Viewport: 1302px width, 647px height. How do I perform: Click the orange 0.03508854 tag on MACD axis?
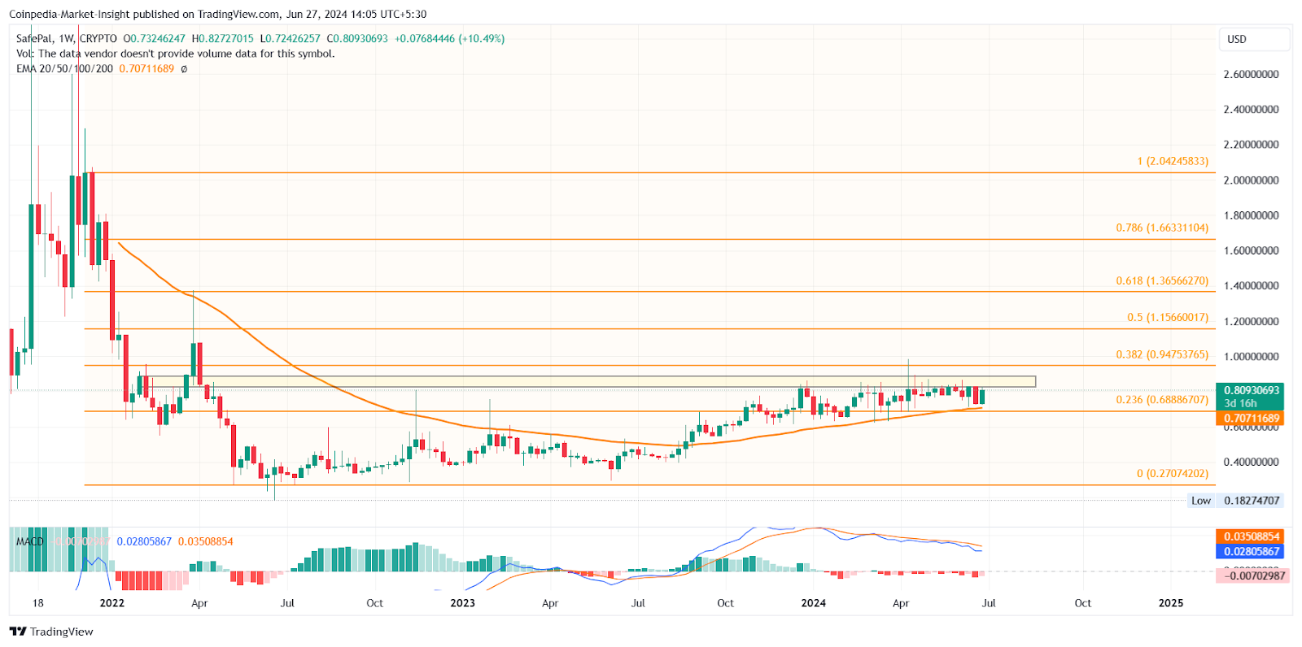pos(1251,536)
